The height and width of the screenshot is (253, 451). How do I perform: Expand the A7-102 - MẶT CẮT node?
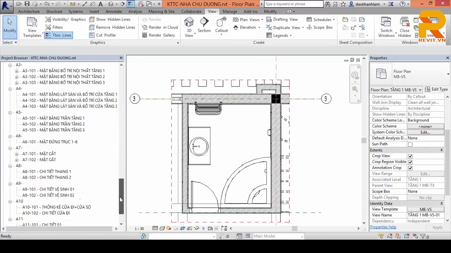(17, 160)
